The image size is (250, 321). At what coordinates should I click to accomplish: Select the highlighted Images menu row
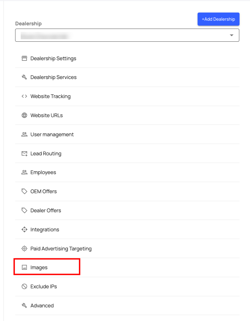39,267
